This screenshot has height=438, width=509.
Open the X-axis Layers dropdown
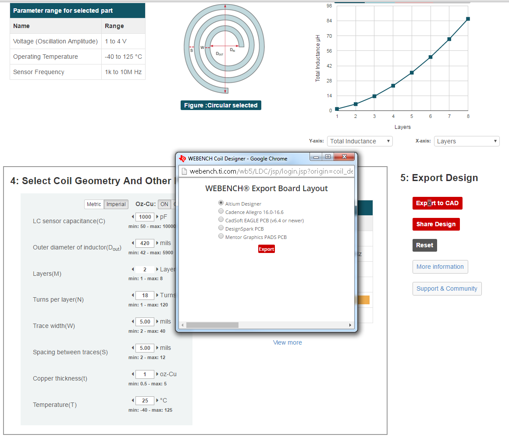click(466, 141)
